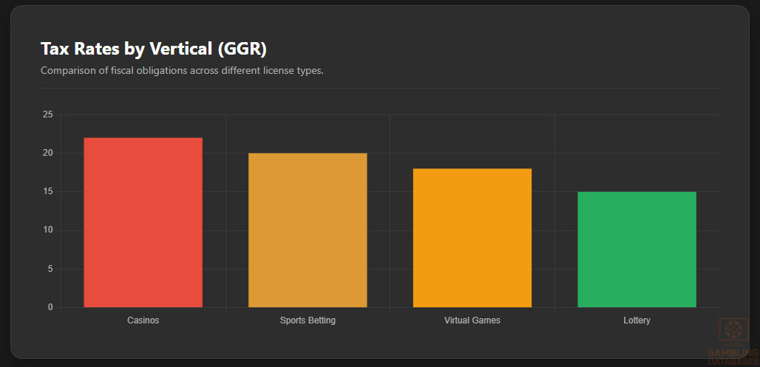Click the green Lottery bar
Image resolution: width=760 pixels, height=367 pixels.
[637, 249]
